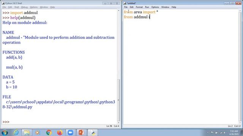Image resolution: width=243 pixels, height=136 pixels.
Task: Click Python icon in untitled title bar
Action: pyautogui.click(x=125, y=3)
